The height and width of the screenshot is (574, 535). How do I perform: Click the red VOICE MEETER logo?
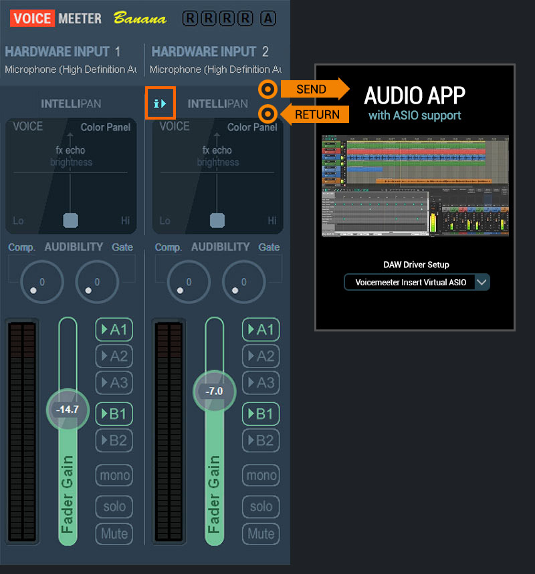coord(56,18)
